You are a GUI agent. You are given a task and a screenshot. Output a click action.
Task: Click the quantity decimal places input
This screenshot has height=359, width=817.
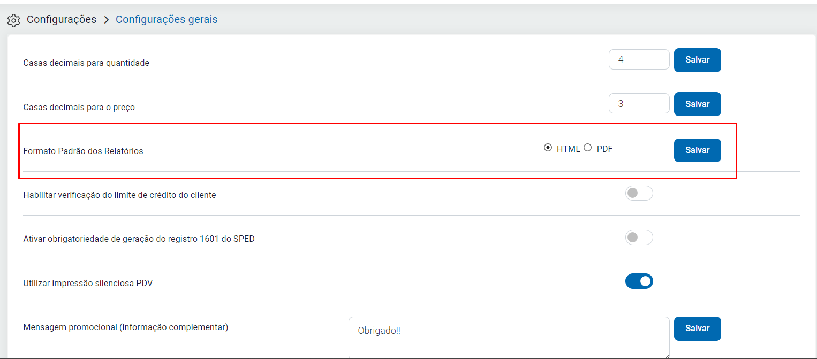point(639,59)
